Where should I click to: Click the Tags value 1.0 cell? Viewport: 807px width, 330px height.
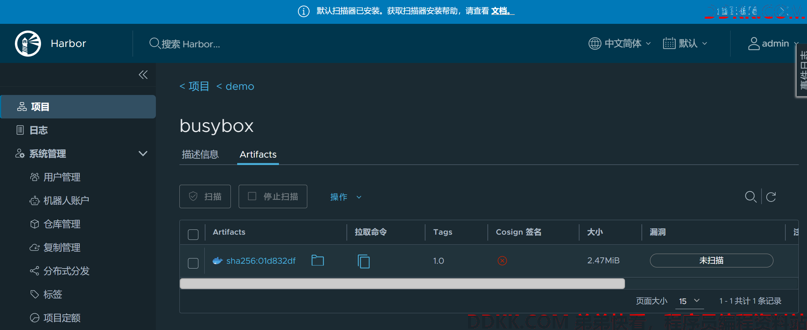(439, 261)
